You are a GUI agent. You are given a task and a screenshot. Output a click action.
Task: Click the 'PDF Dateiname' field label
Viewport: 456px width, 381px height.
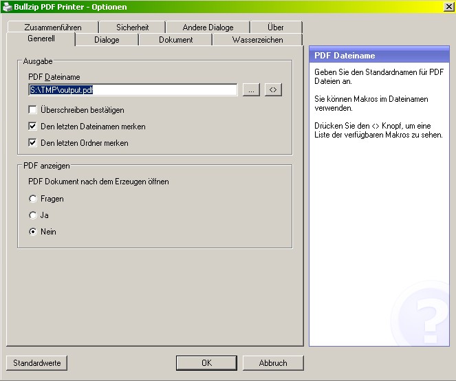[x=54, y=77]
